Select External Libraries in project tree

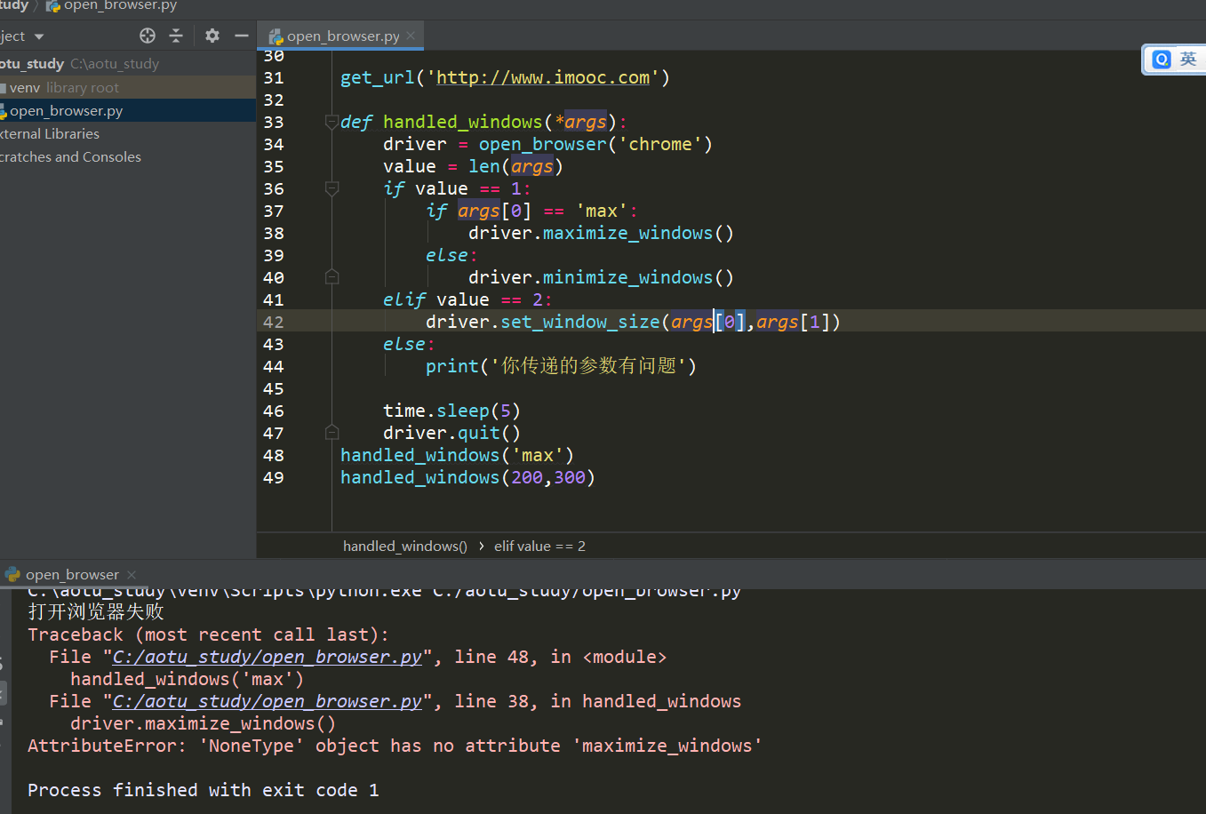[50, 133]
